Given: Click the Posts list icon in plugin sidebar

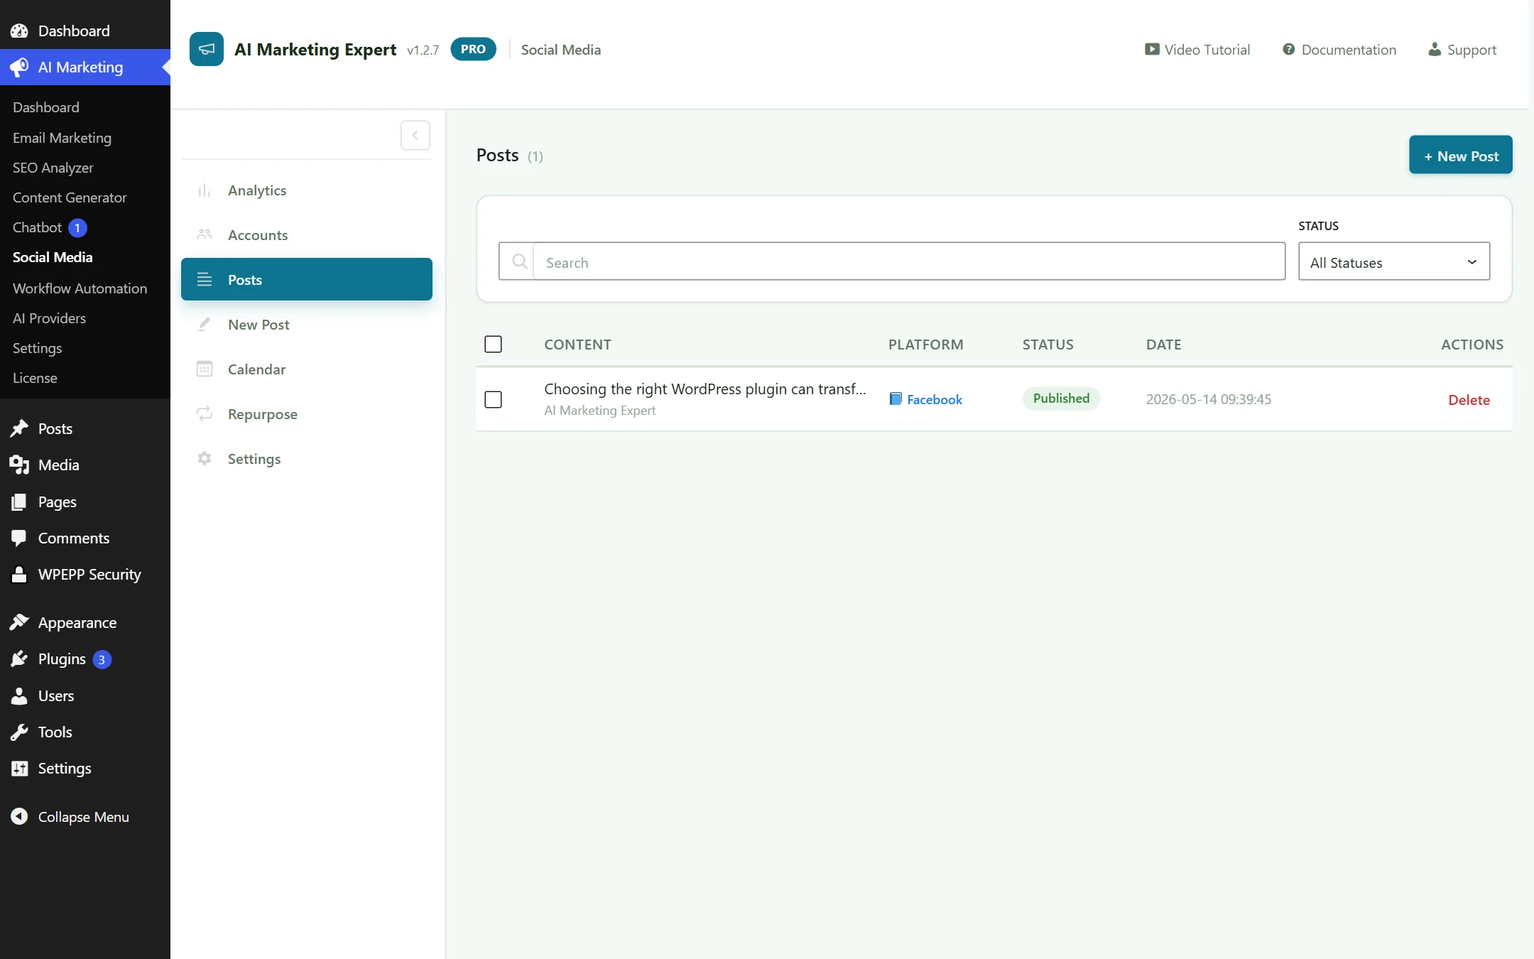Looking at the screenshot, I should pos(205,279).
